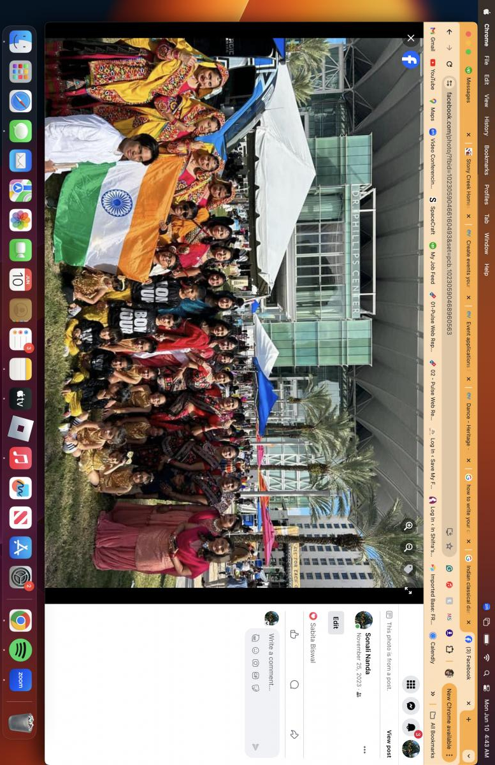Reload the page in Chrome
The width and height of the screenshot is (495, 765).
pos(449,64)
